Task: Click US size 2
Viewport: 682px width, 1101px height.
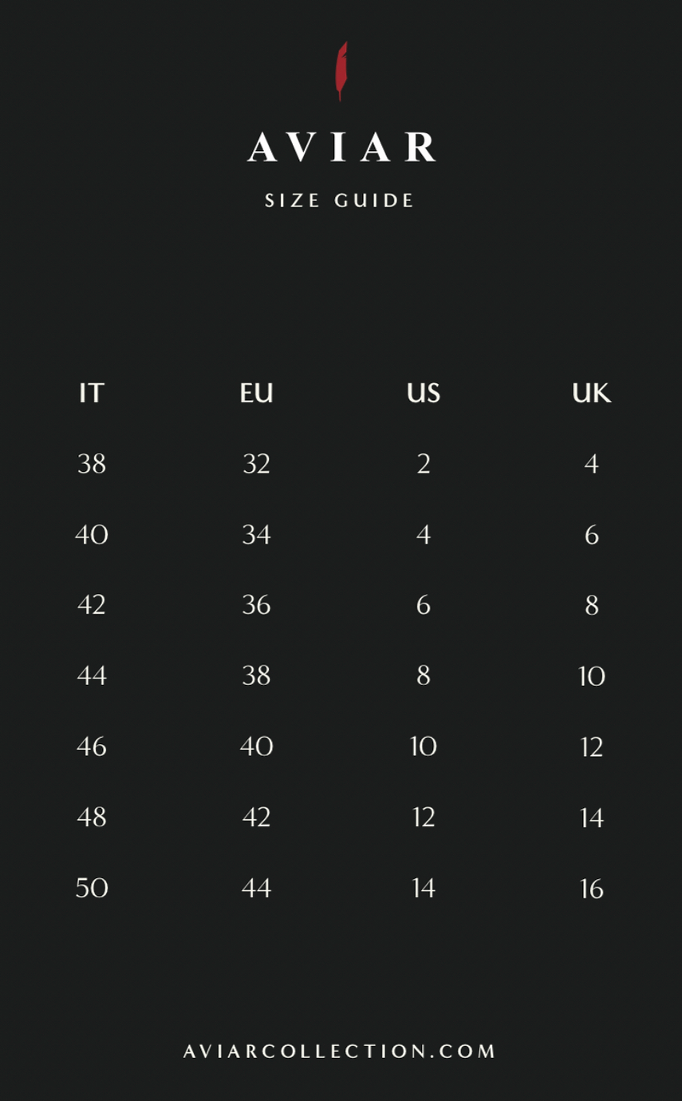Action: tap(424, 463)
